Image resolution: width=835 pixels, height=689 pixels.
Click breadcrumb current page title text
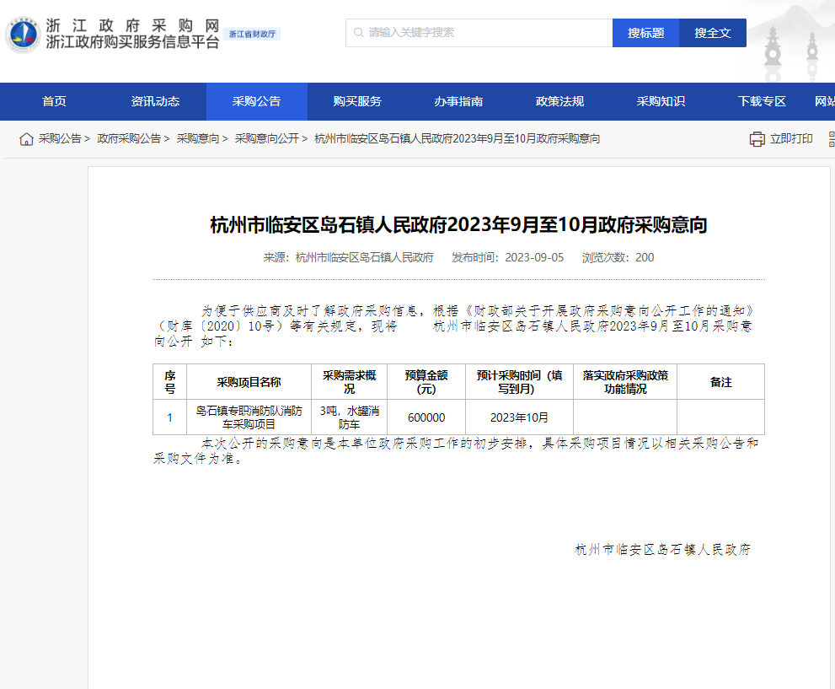pos(458,138)
